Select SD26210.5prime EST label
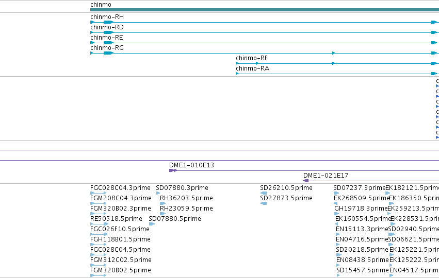 pyautogui.click(x=286, y=188)
